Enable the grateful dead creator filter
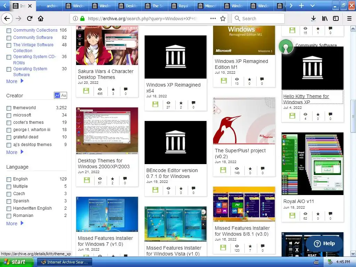 [x=9, y=137]
